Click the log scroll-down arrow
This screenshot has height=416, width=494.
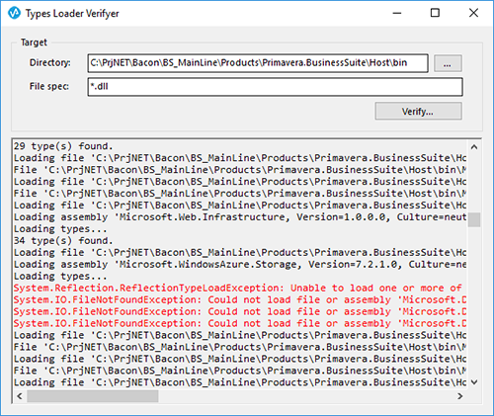[474, 382]
